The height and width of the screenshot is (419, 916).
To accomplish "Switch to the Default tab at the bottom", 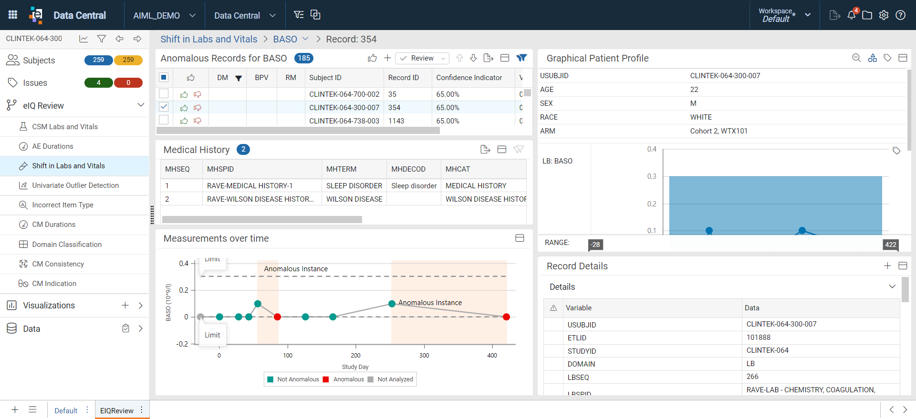I will coord(66,410).
